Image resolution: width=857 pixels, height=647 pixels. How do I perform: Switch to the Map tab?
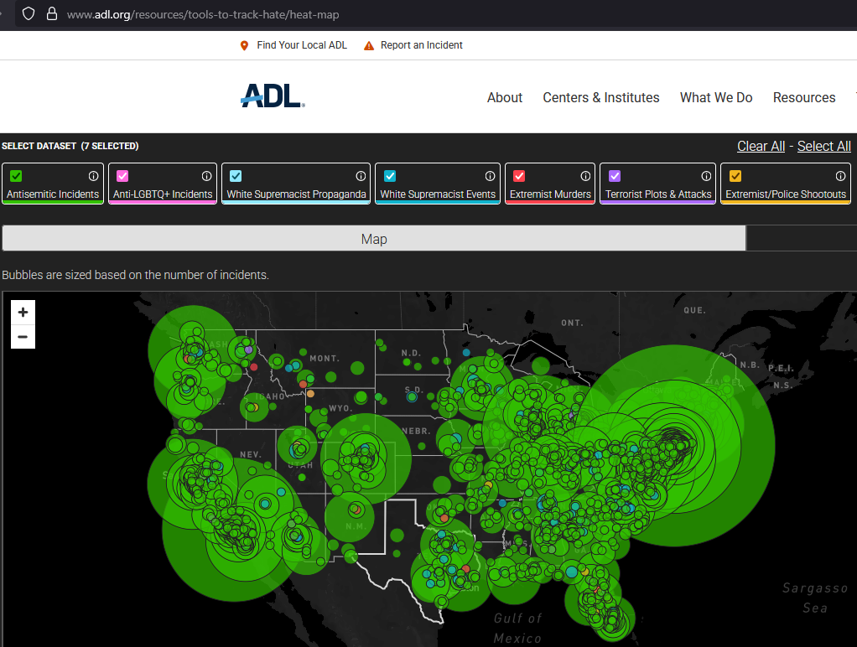(x=374, y=239)
